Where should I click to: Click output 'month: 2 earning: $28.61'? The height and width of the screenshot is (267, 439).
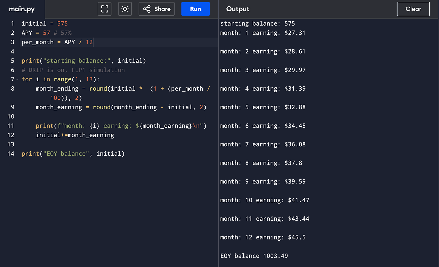click(x=263, y=51)
